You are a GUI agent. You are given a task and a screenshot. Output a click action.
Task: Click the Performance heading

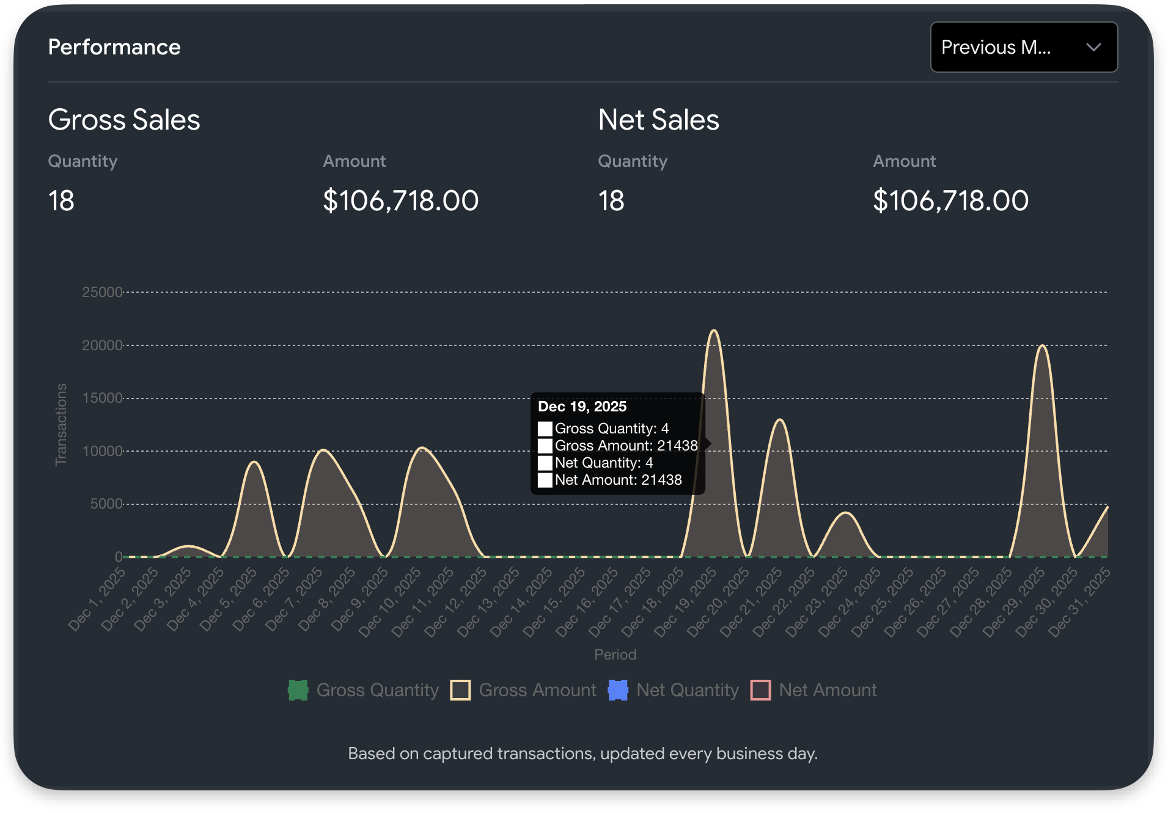click(114, 46)
